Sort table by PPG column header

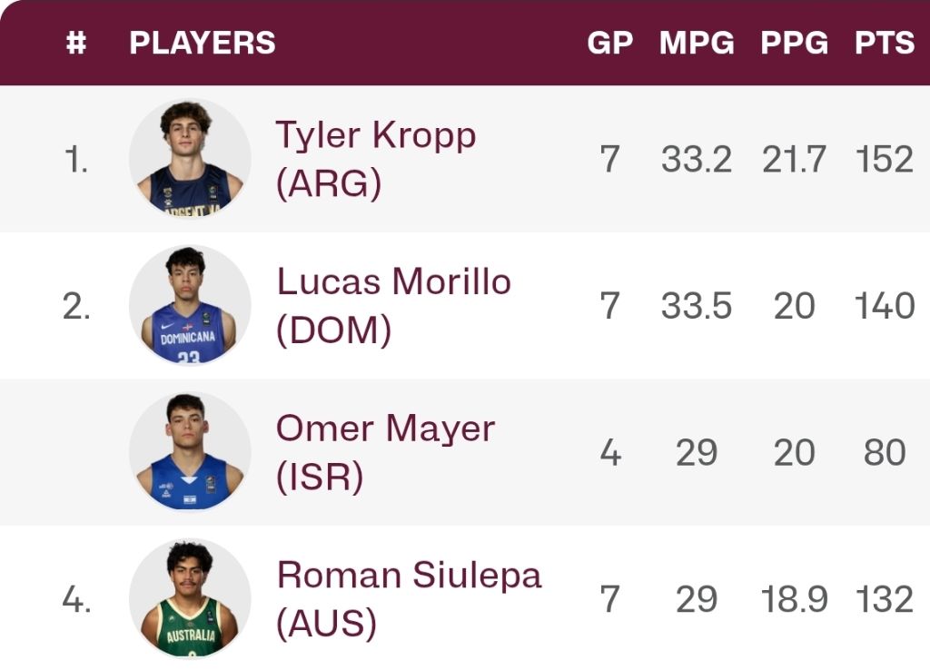click(794, 43)
